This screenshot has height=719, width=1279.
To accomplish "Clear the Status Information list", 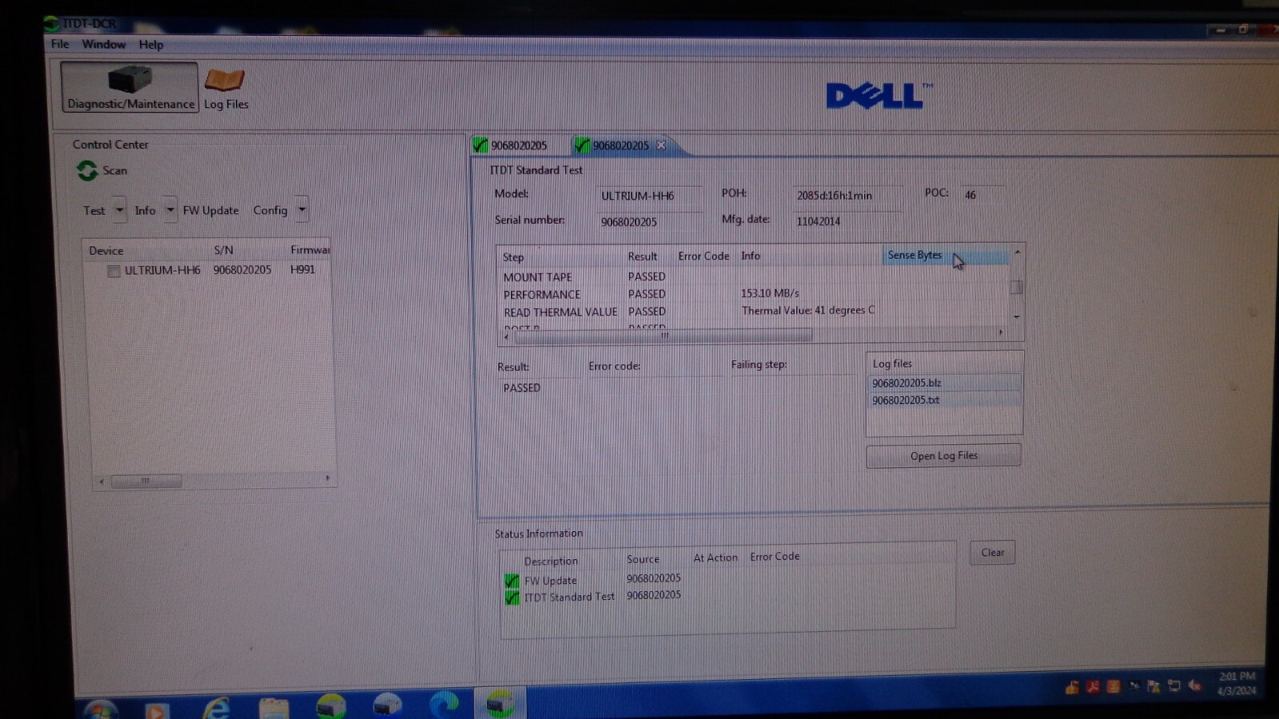I will [x=992, y=553].
